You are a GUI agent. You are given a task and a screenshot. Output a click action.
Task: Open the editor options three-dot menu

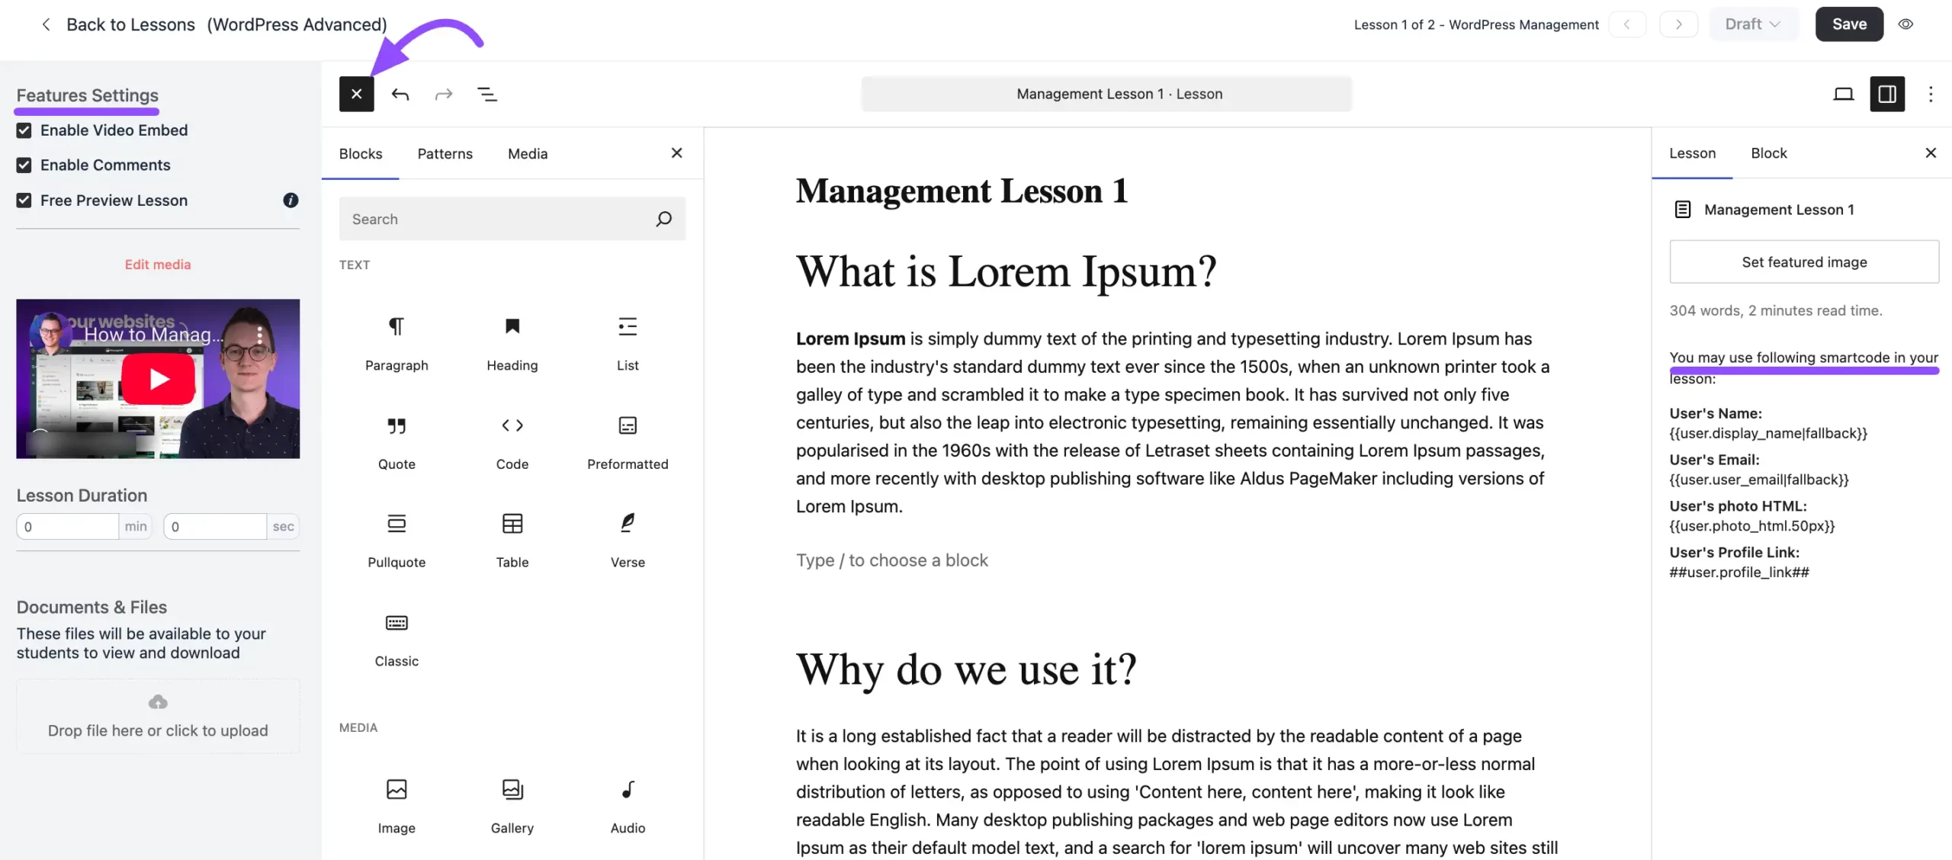[x=1931, y=94]
